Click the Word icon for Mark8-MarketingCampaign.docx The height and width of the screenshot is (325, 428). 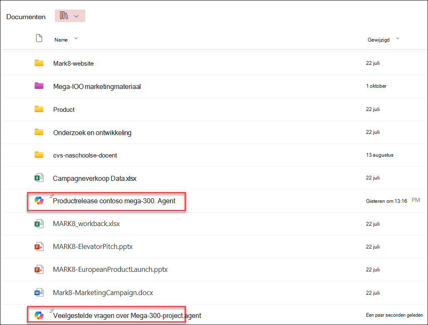(x=39, y=293)
